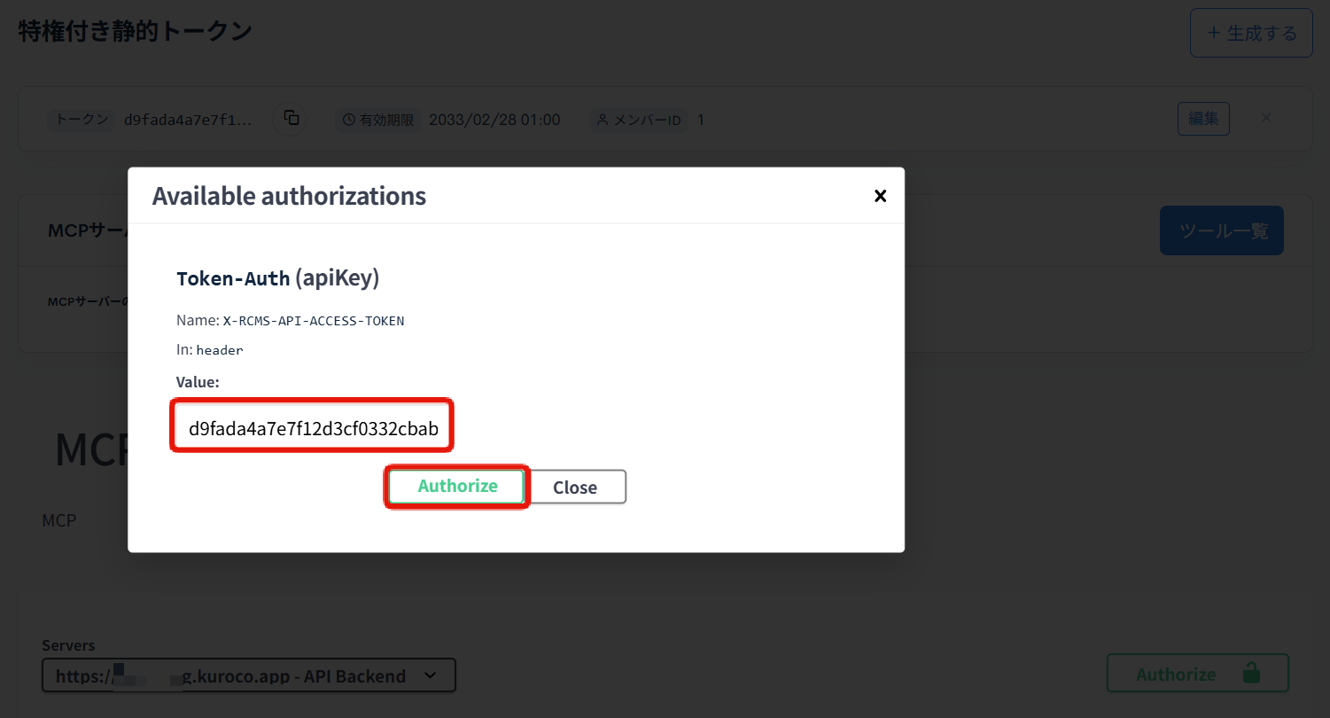
Task: Select the API Backend server entry
Action: [248, 675]
